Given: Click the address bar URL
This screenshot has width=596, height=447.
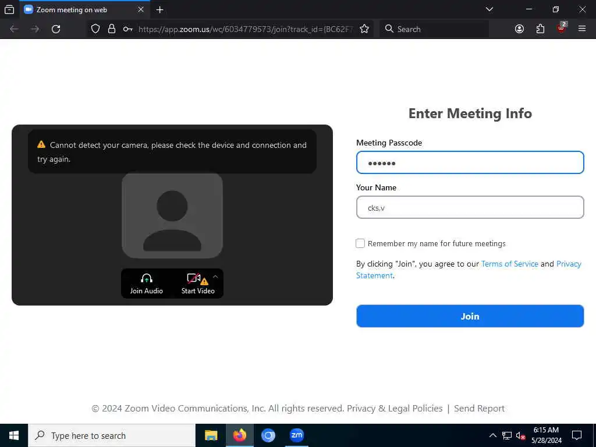Looking at the screenshot, I should (x=245, y=29).
